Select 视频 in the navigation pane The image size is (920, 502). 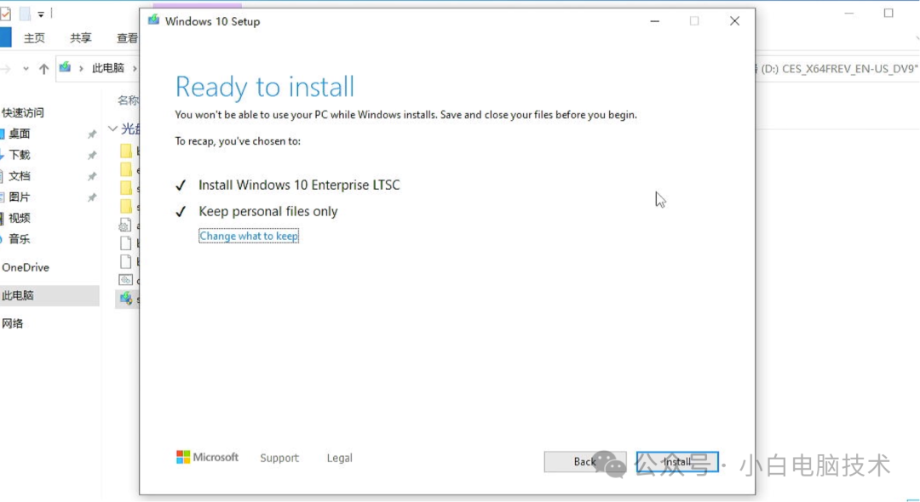pos(20,218)
